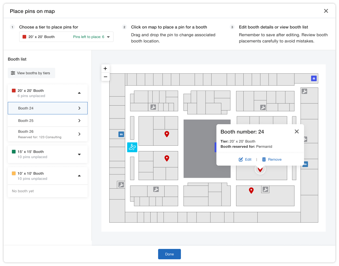
Task: Select Booth 26 reserved for 123 Consulting
Action: (x=48, y=134)
